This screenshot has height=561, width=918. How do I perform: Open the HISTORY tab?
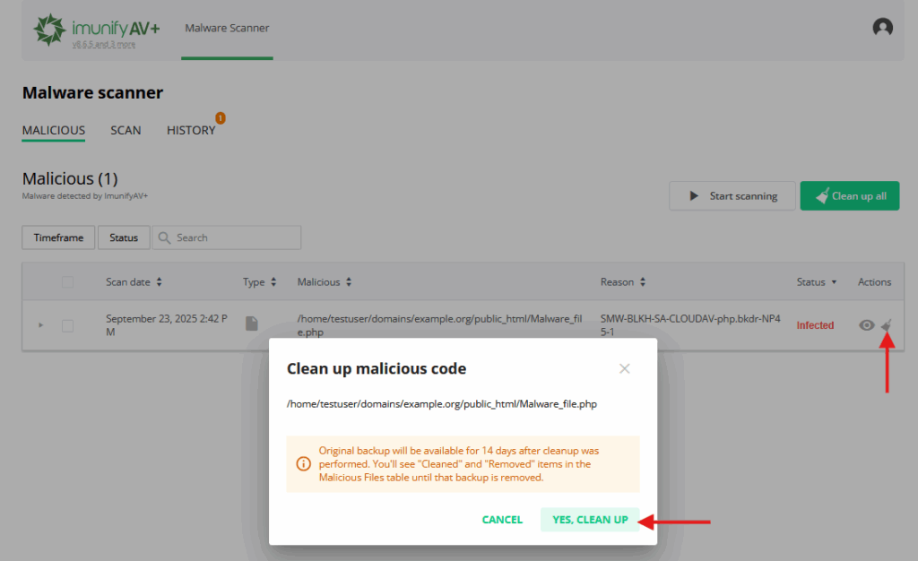[190, 131]
